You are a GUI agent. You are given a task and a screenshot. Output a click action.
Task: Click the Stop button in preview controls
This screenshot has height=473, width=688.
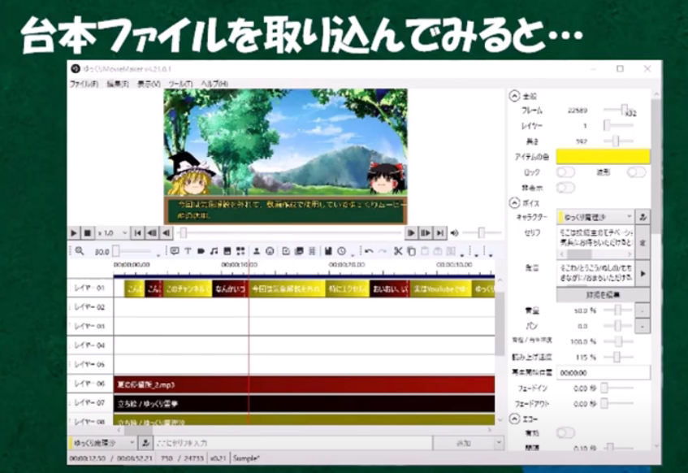[86, 233]
